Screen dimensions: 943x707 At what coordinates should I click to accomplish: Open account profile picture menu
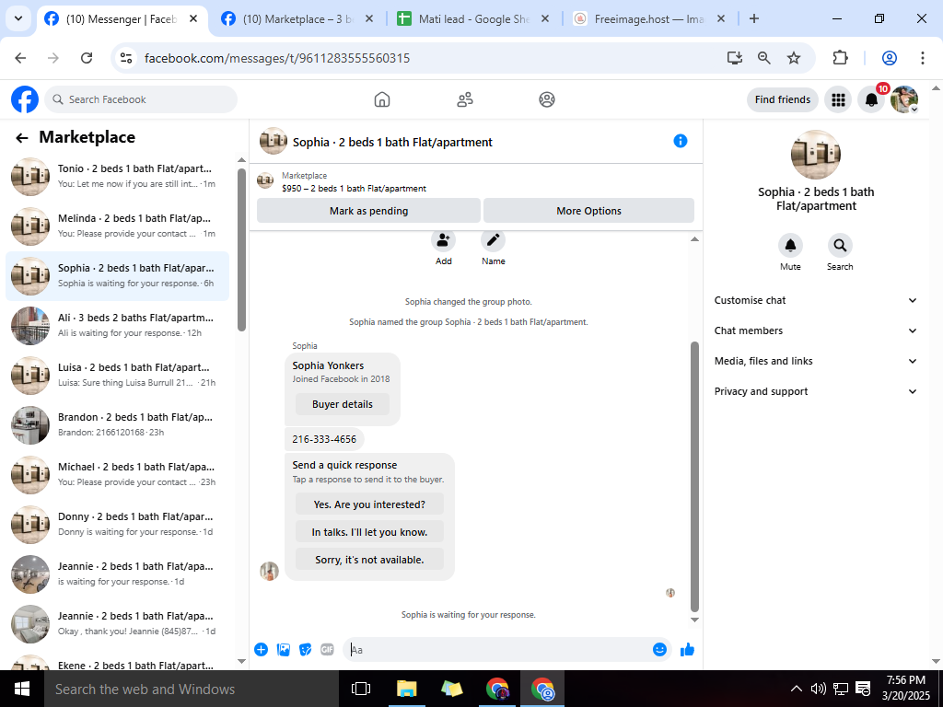904,99
